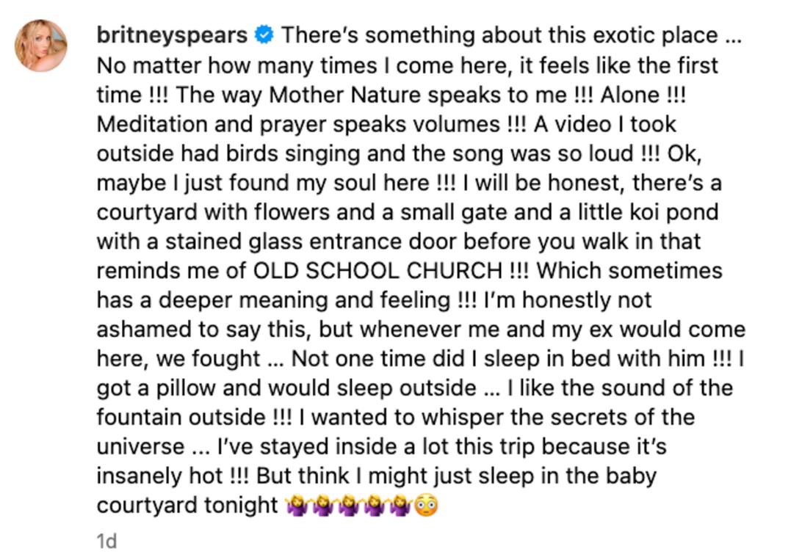Click the words OLD SCHOOL CHURCH

[377, 271]
